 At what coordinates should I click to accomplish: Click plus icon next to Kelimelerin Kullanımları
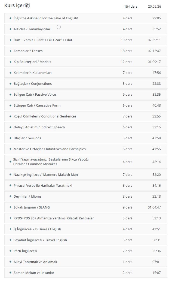[10, 73]
